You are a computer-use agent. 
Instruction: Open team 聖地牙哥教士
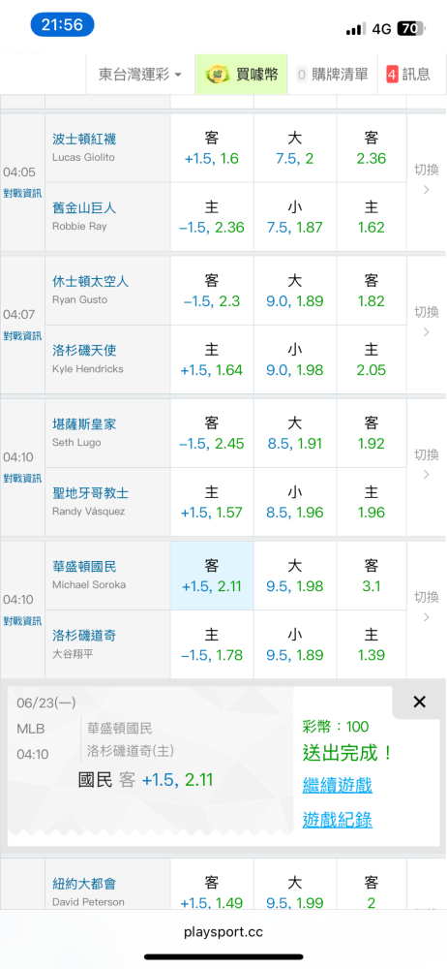[91, 493]
